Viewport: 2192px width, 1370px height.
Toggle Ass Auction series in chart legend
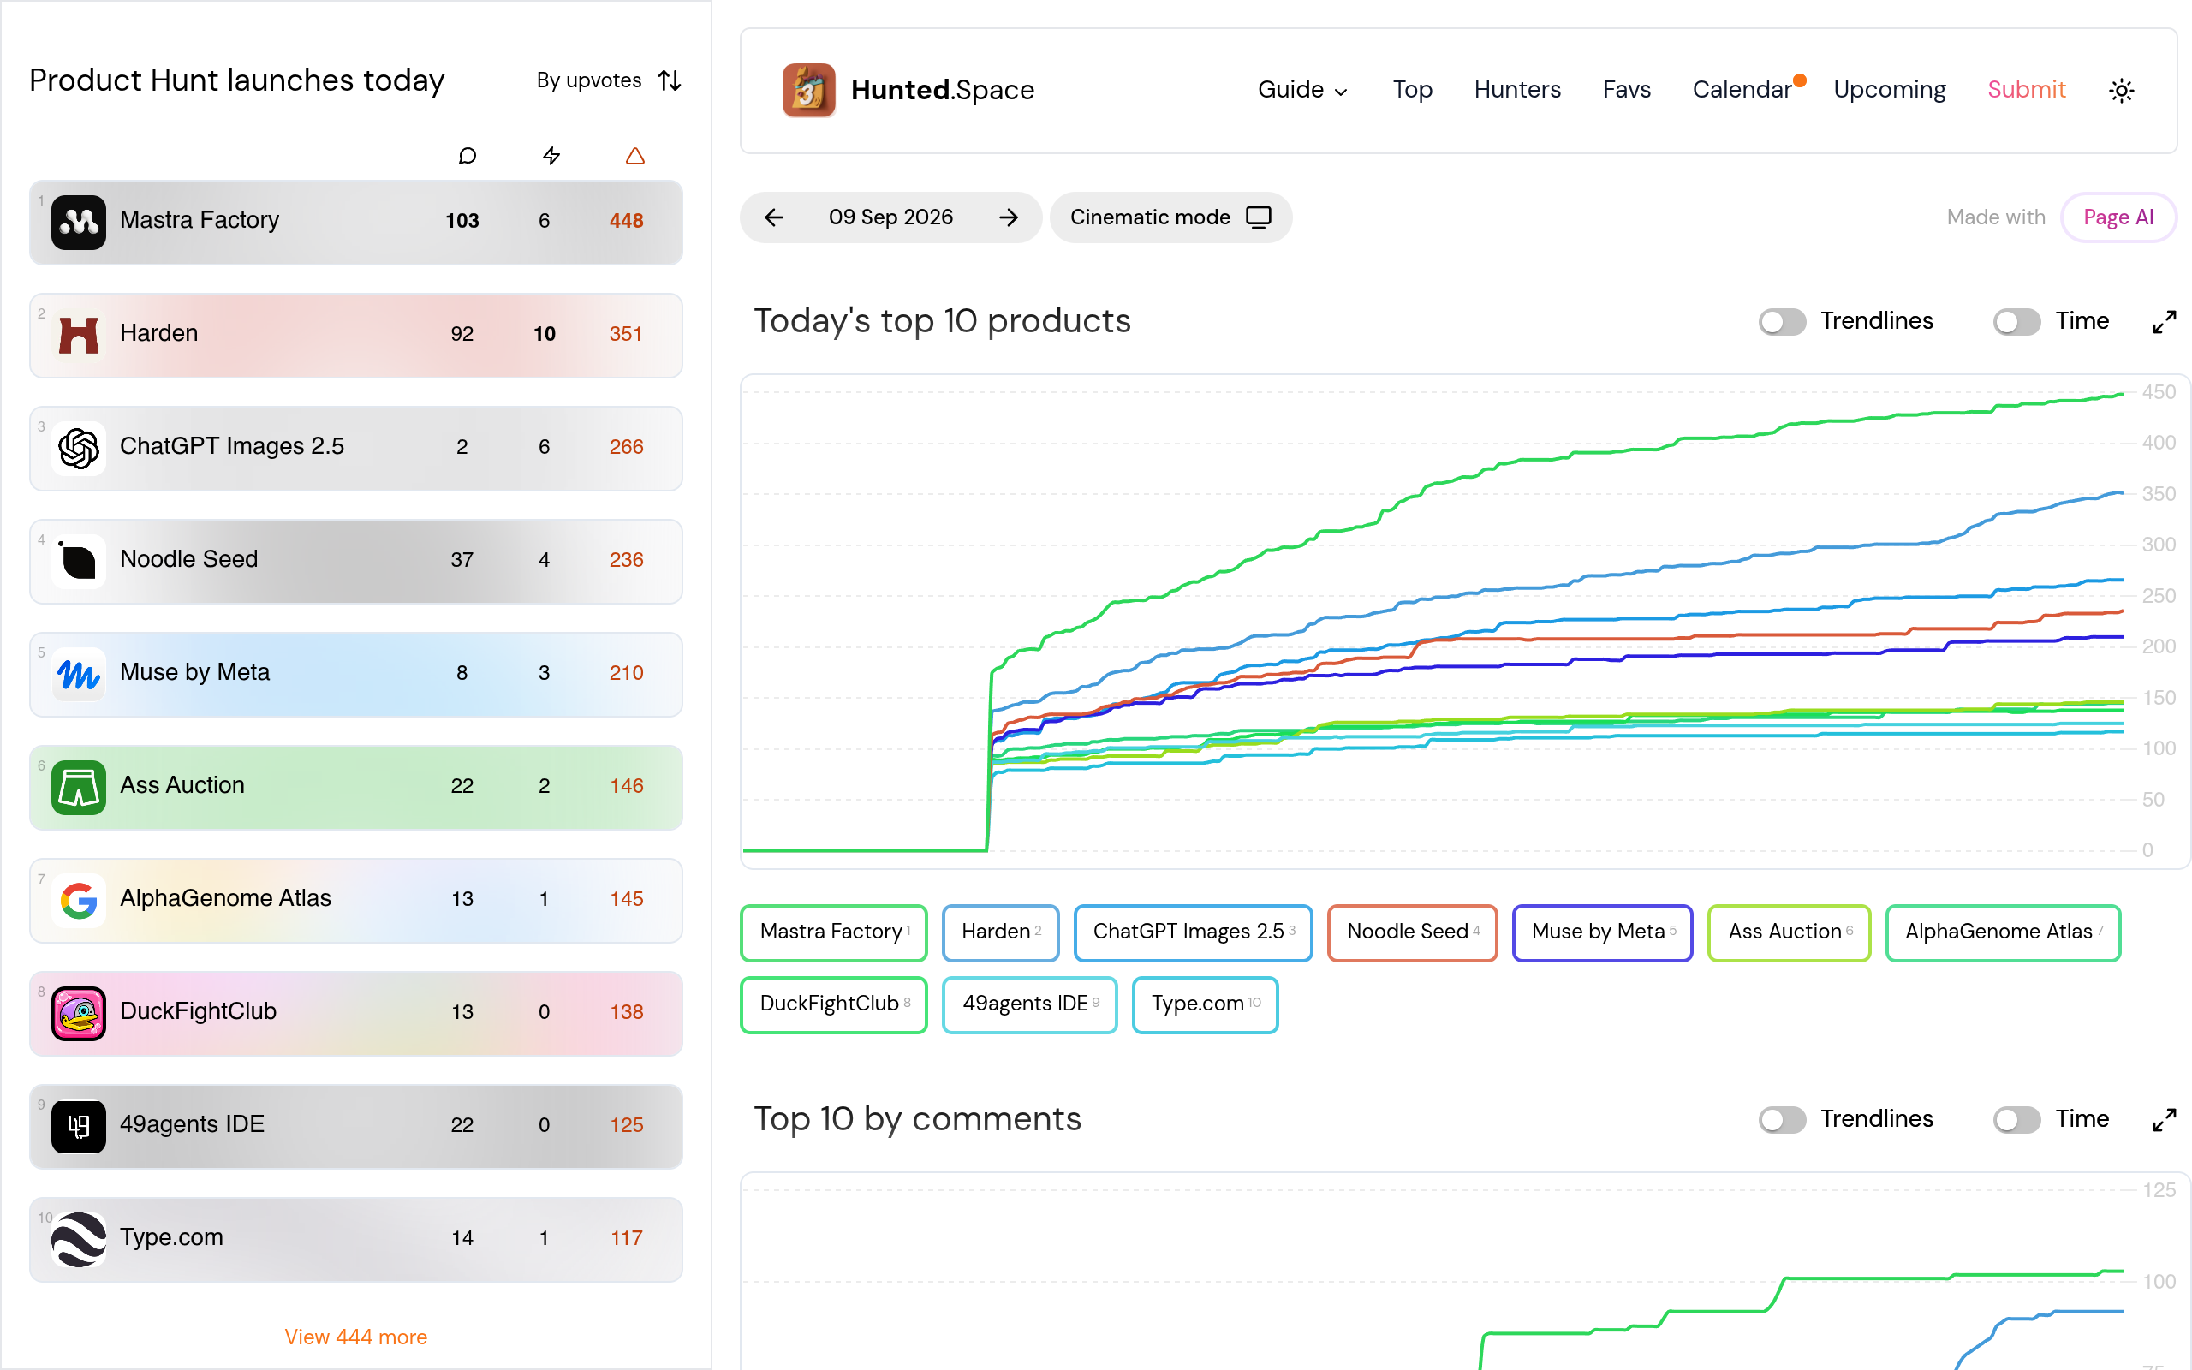point(1789,932)
